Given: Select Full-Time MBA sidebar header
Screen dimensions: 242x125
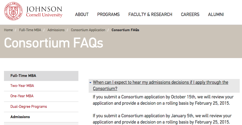Looking at the screenshot, I should (23, 76).
